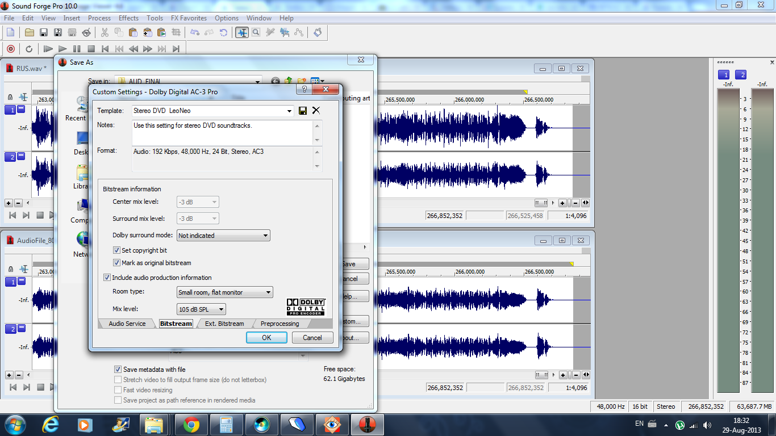Toggle Mark as original bitstream checkbox

coord(116,263)
